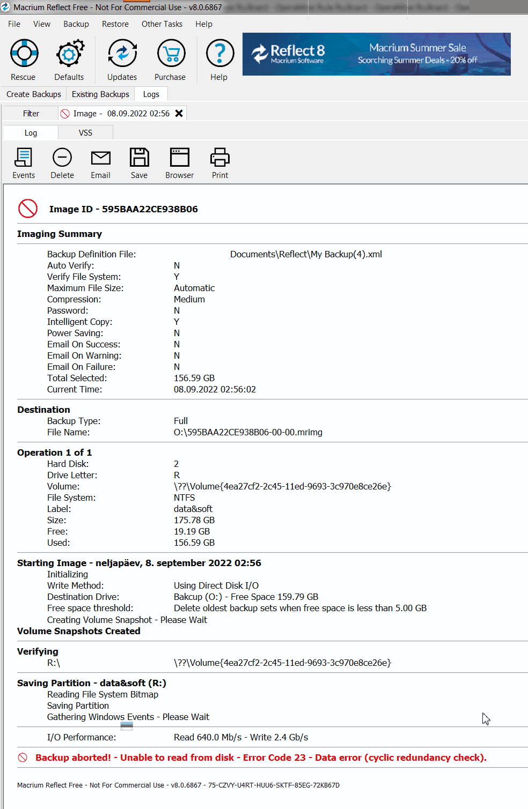Open the Other Tasks menu
Screen dimensions: 528x809
[x=162, y=24]
